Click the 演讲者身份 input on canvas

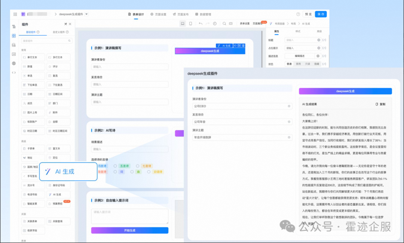[x=129, y=67]
